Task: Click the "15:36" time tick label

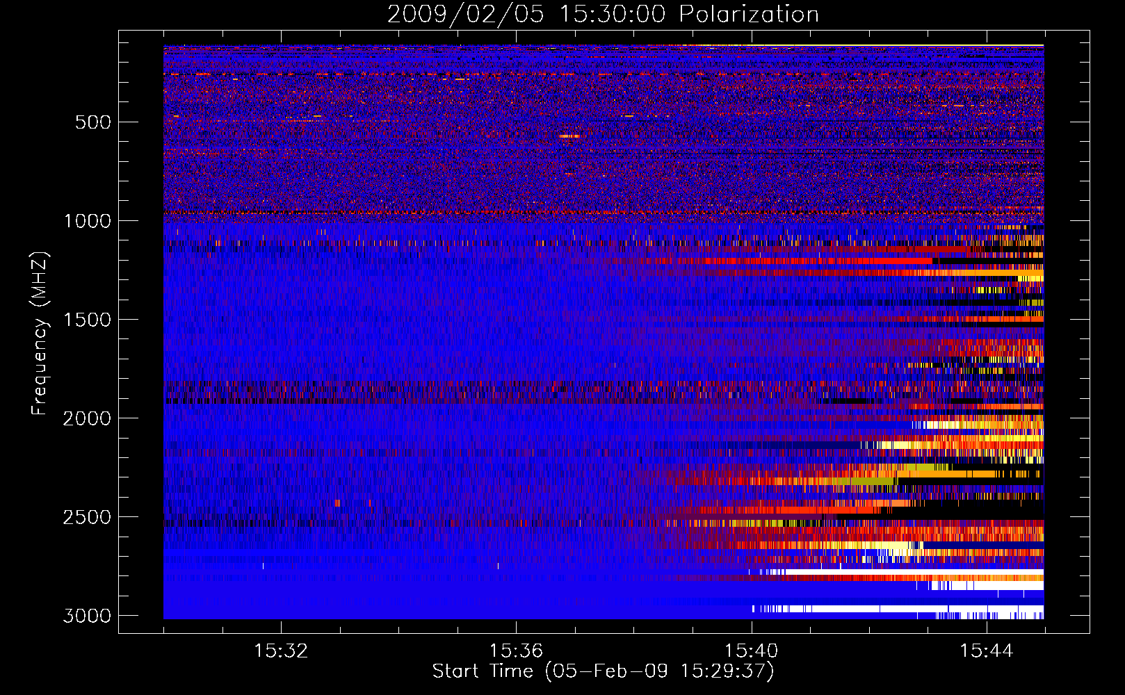Action: (x=516, y=651)
